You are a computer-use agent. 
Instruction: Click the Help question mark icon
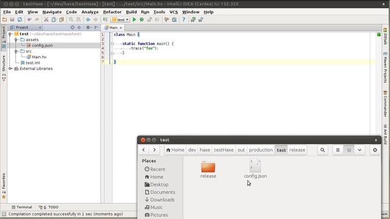[x=183, y=19]
